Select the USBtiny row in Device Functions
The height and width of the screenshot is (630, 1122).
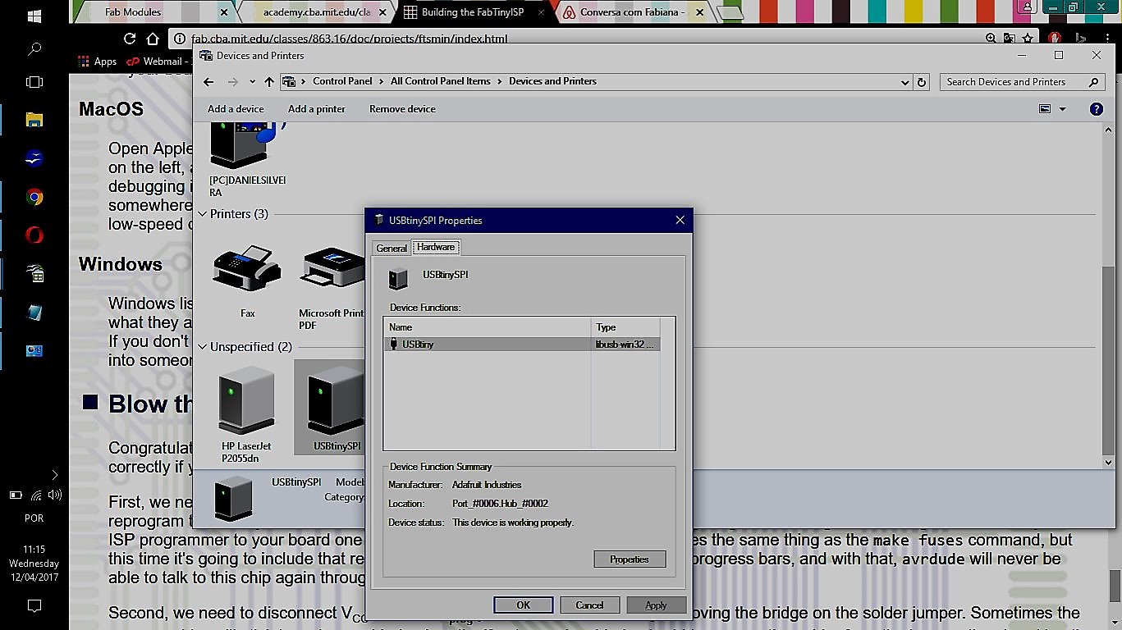point(522,345)
